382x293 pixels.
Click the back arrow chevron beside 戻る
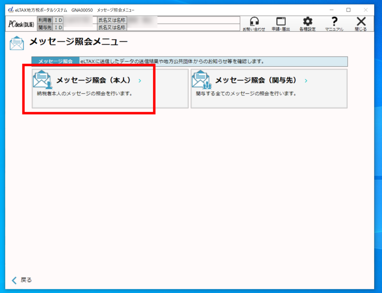tap(14, 280)
